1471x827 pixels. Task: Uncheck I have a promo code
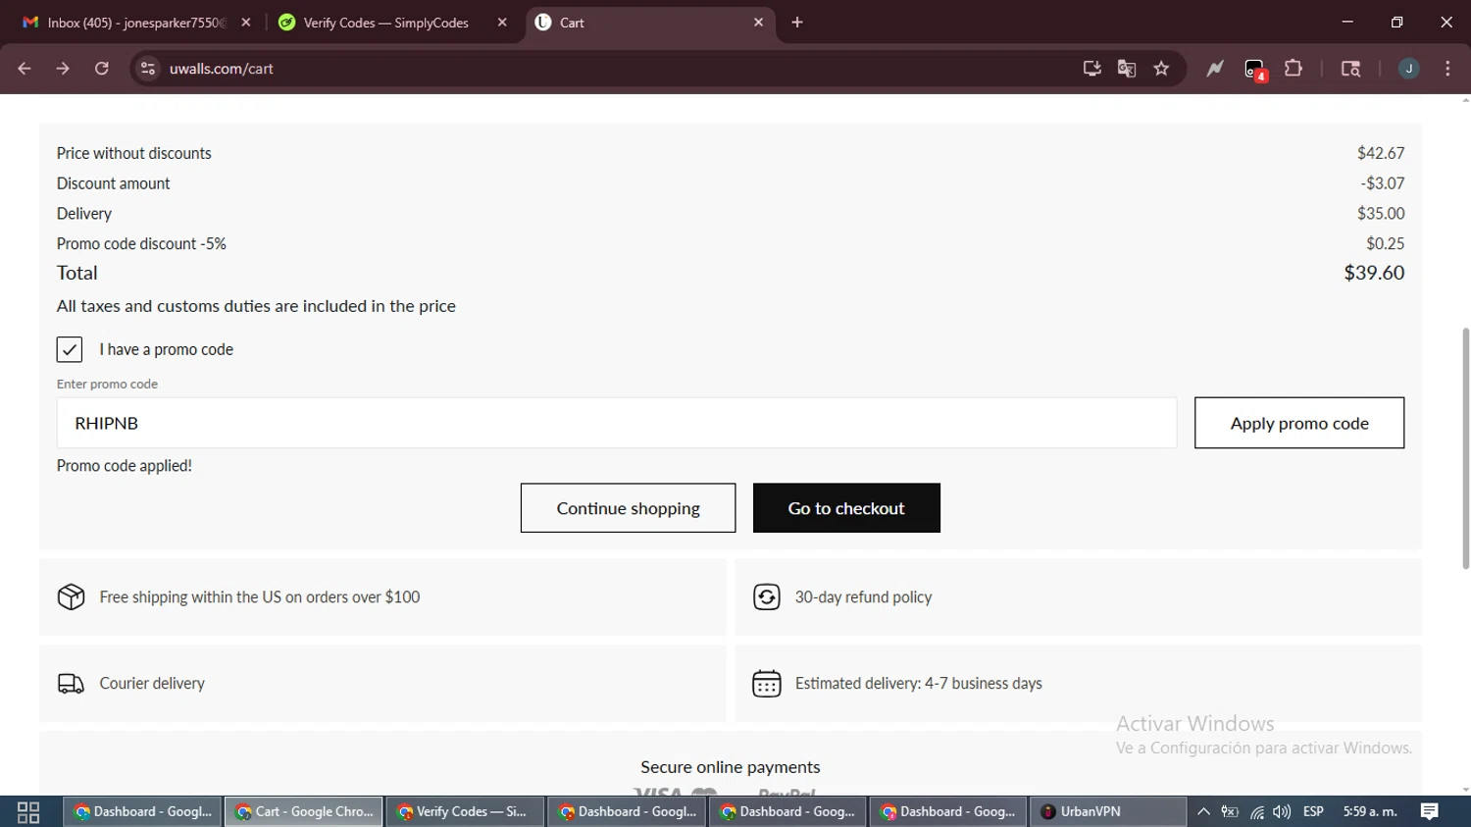pos(70,349)
